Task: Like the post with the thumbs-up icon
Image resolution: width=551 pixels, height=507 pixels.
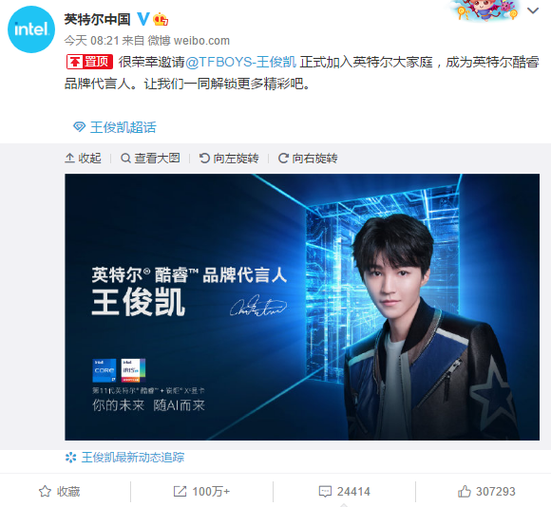Action: pyautogui.click(x=486, y=491)
